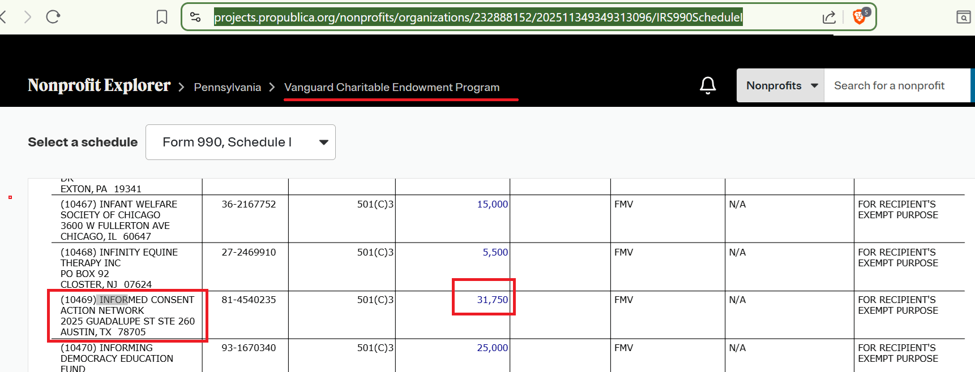Click the Select a schedule label
The width and height of the screenshot is (975, 372).
83,142
